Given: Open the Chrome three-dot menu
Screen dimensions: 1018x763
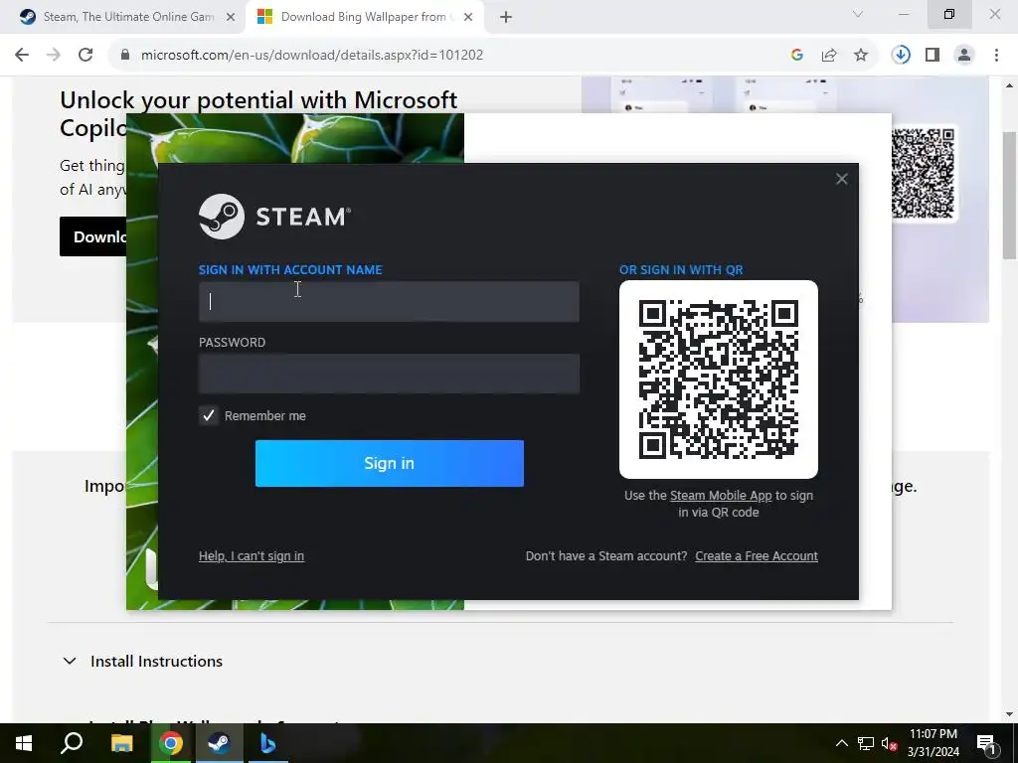Looking at the screenshot, I should [x=996, y=56].
